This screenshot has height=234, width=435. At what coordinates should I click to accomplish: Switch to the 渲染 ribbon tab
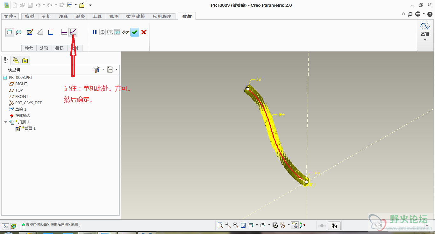coord(80,16)
